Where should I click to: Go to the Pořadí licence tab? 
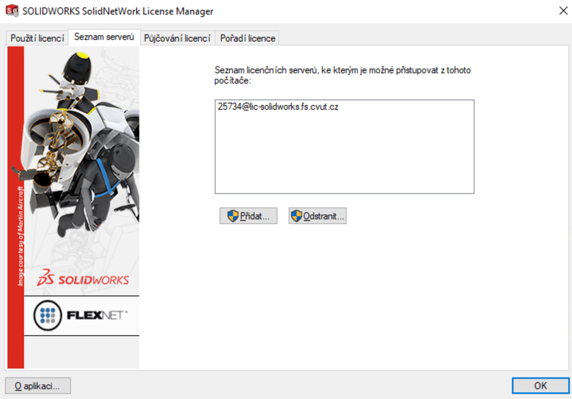coord(247,38)
